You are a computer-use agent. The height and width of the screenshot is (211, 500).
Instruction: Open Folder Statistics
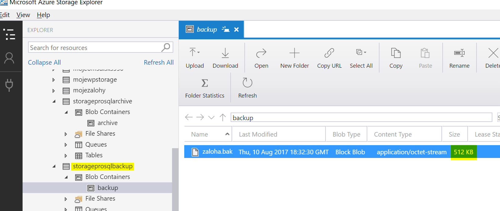coord(205,88)
